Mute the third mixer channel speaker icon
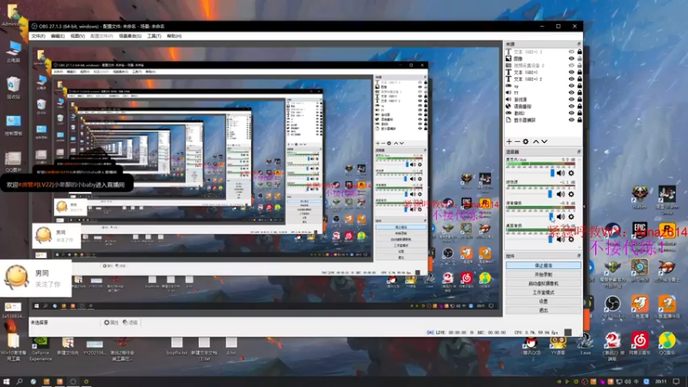Viewport: 688px width, 387px height. 561,217
